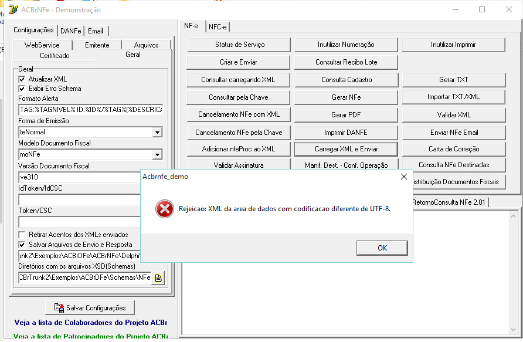Click Consultar Recibo Lote button
The height and width of the screenshot is (342, 523).
346,62
